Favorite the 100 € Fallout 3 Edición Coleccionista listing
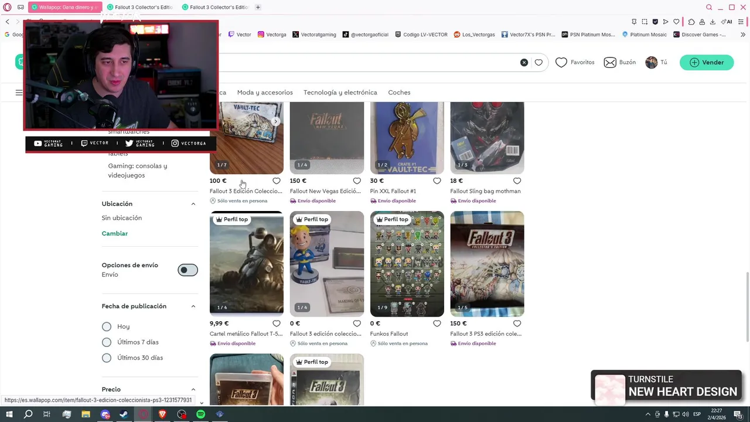 point(277,181)
